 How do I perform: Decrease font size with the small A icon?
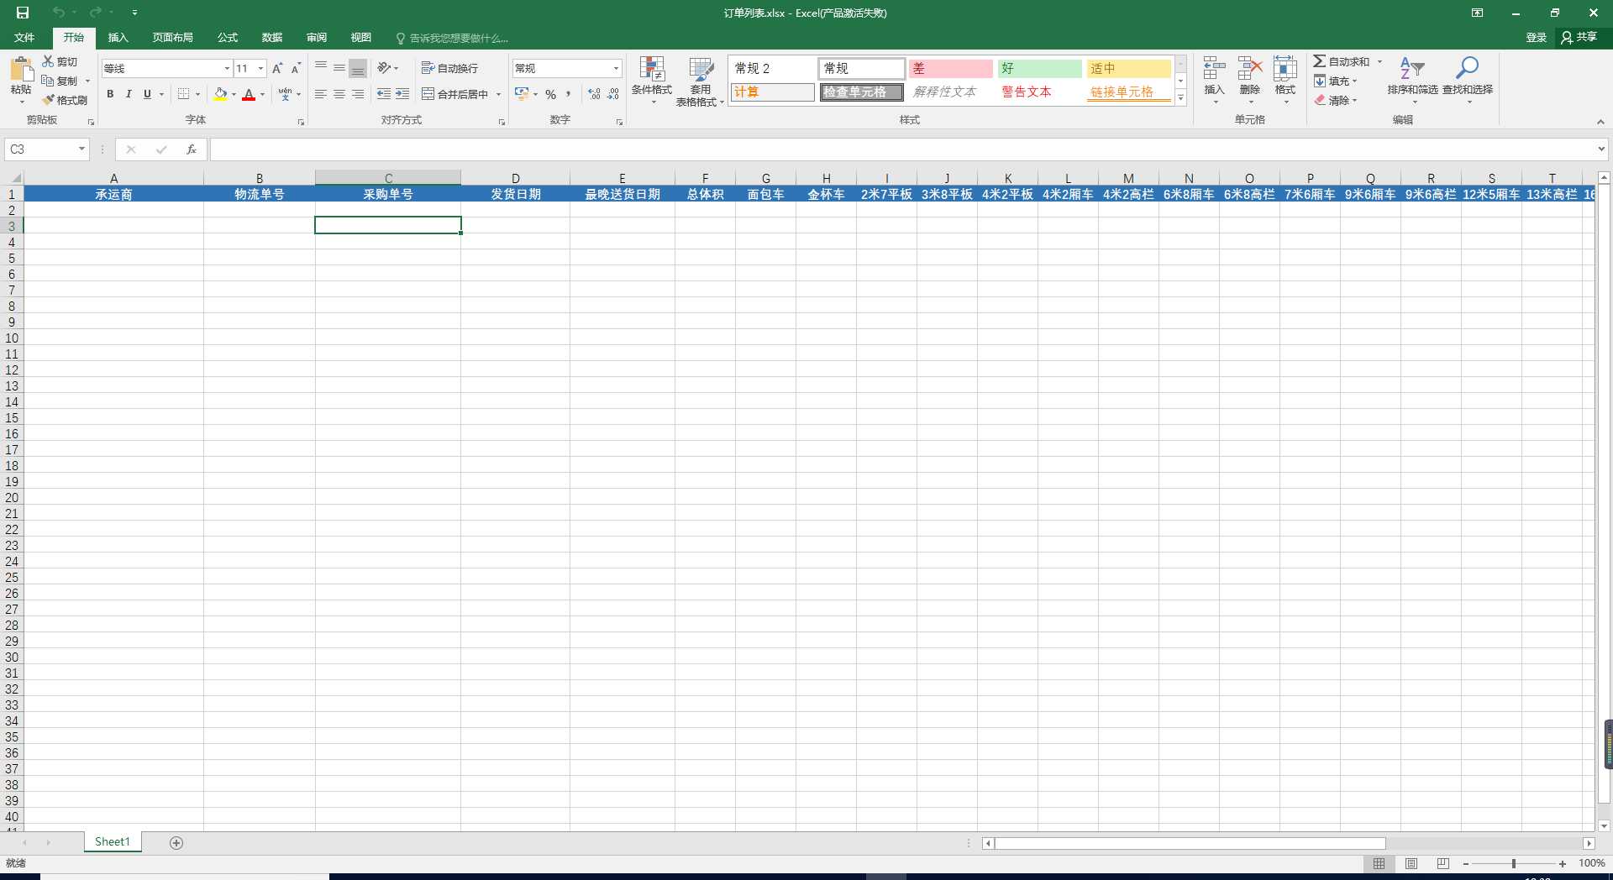(x=296, y=68)
